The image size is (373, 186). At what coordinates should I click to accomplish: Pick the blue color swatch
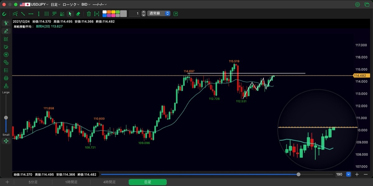coord(105,15)
